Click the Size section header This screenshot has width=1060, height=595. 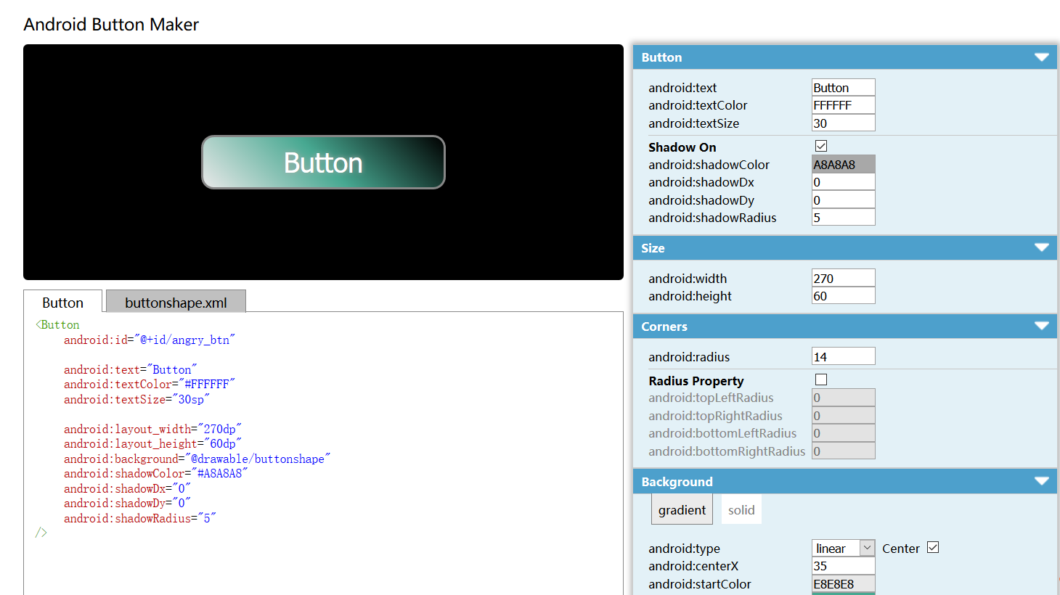point(844,248)
